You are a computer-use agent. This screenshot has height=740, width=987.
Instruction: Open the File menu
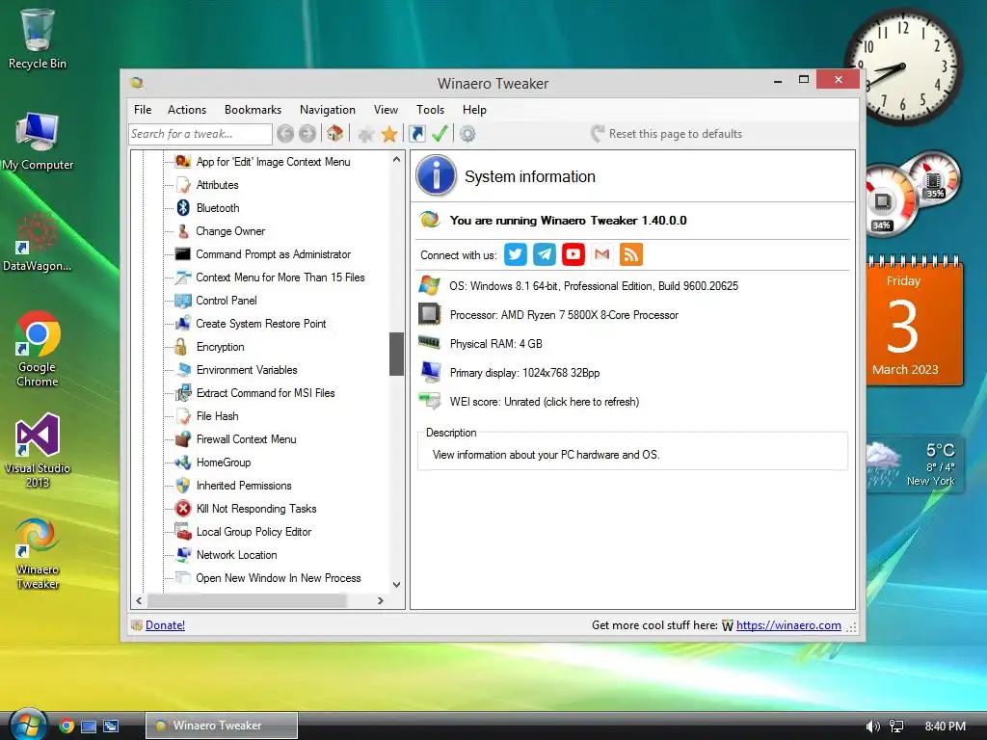click(143, 110)
